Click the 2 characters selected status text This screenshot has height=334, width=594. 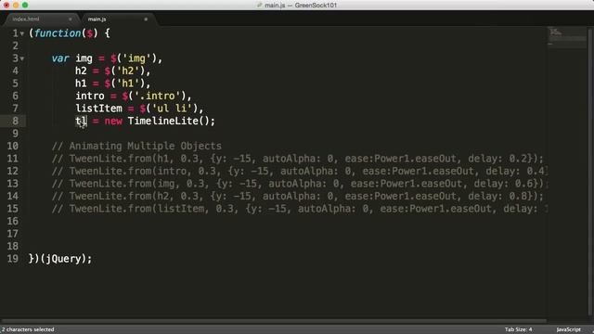pyautogui.click(x=29, y=329)
